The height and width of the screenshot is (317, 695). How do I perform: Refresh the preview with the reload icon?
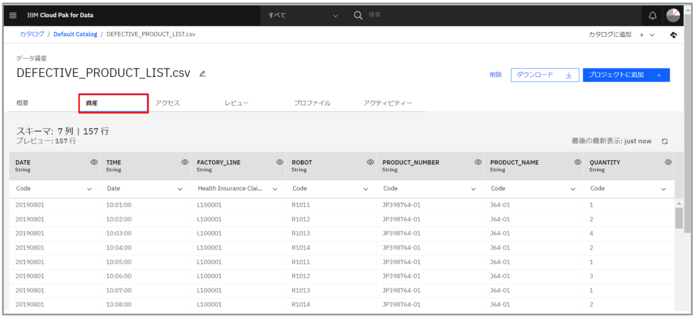pos(665,141)
